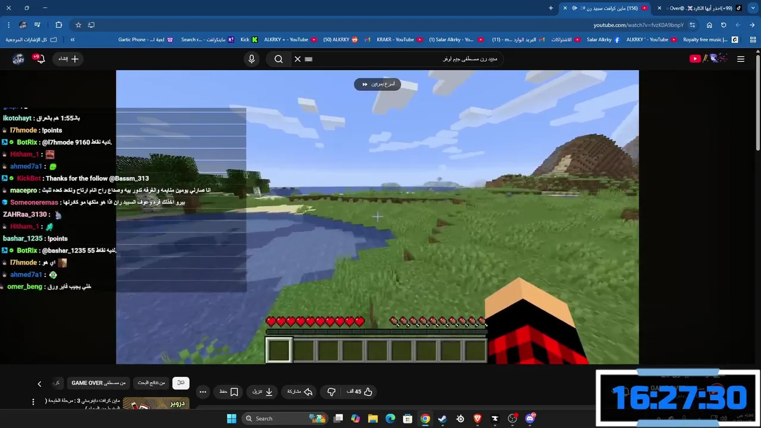Select the 'All' filter chip
Screen dimensions: 761x428
(181, 383)
